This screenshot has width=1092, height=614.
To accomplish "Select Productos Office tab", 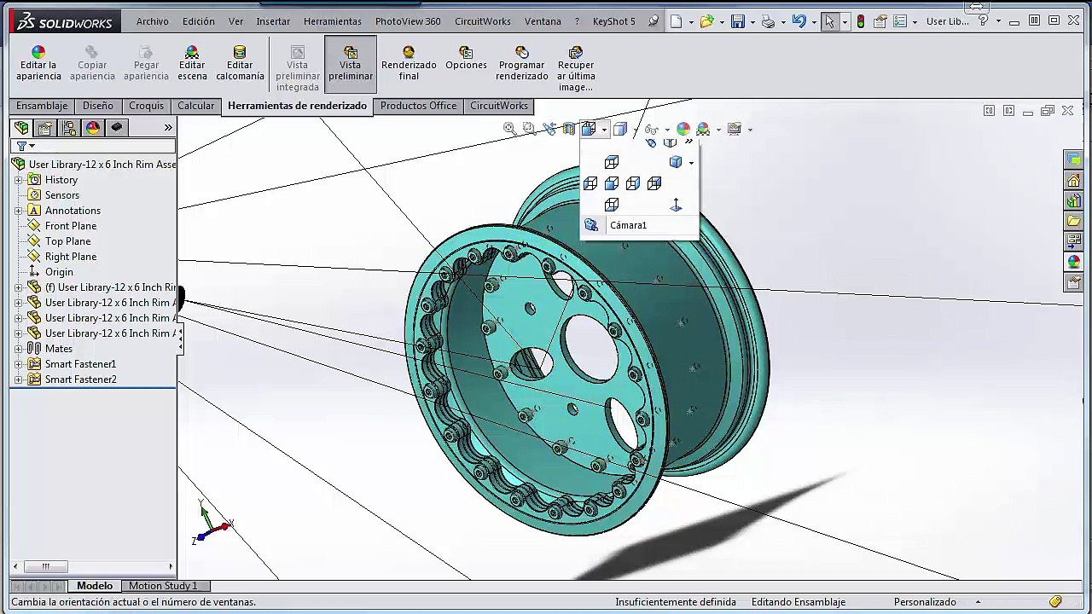I will pyautogui.click(x=418, y=106).
